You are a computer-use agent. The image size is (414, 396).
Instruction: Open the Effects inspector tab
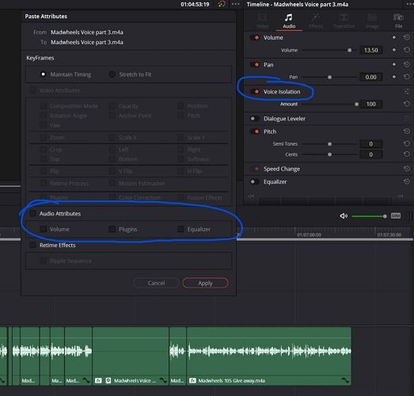click(x=316, y=21)
